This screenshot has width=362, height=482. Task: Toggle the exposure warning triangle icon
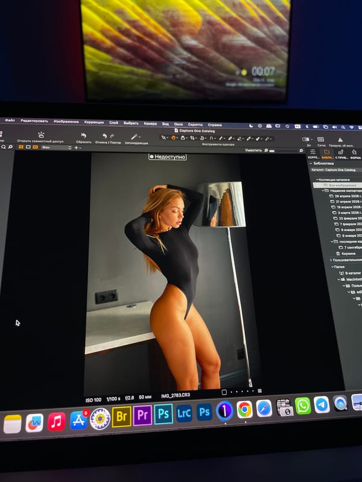(340, 140)
